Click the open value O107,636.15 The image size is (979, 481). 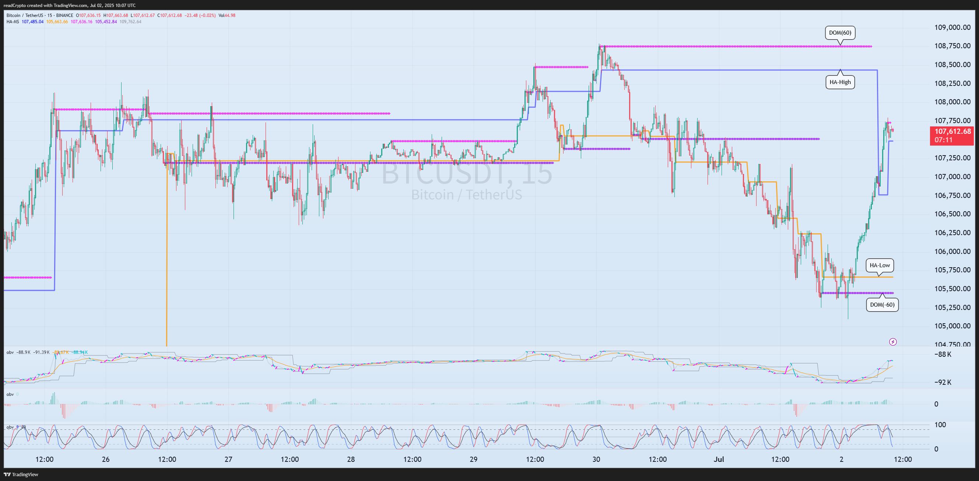pos(88,15)
